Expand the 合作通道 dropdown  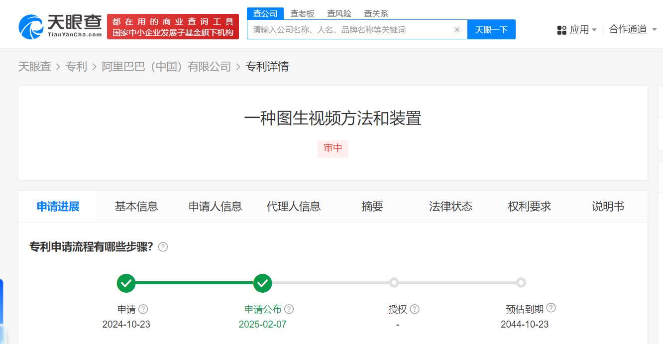[633, 29]
